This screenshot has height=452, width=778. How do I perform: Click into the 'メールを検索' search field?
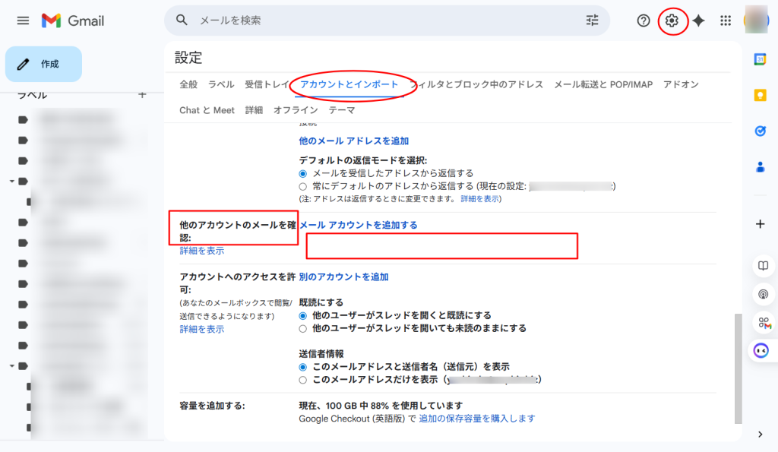380,21
